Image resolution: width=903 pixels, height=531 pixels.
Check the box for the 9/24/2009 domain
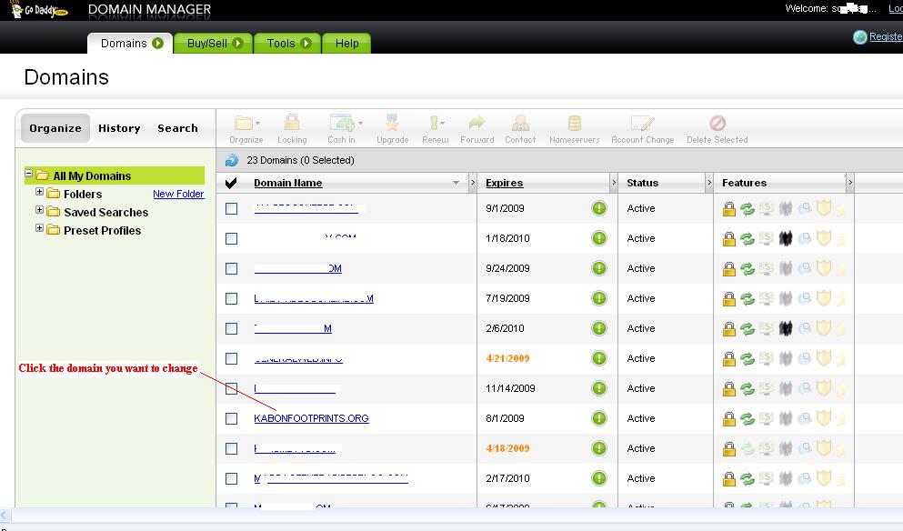232,268
